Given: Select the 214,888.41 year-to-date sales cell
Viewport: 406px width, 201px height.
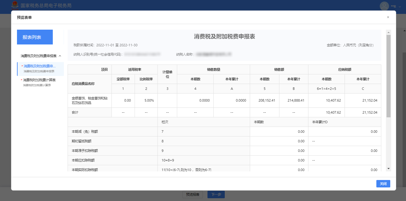Looking at the screenshot, I should click(294, 100).
